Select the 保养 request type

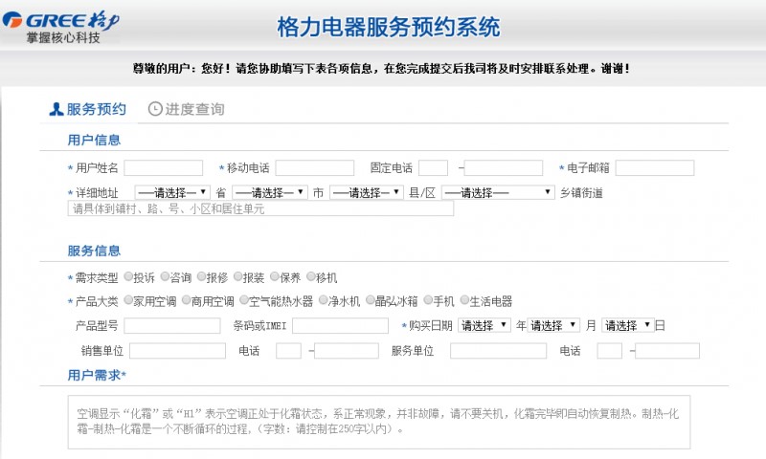[275, 277]
